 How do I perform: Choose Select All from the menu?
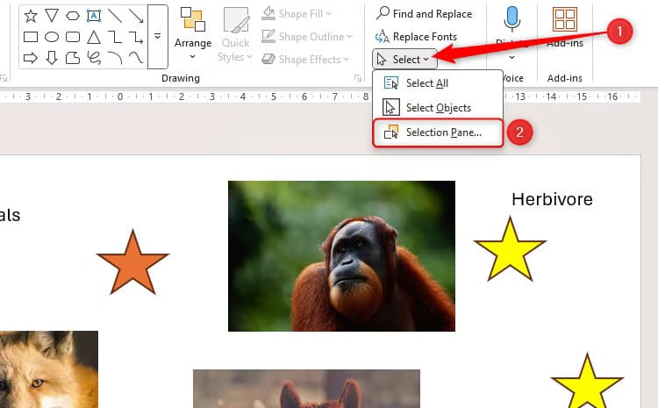tap(428, 83)
